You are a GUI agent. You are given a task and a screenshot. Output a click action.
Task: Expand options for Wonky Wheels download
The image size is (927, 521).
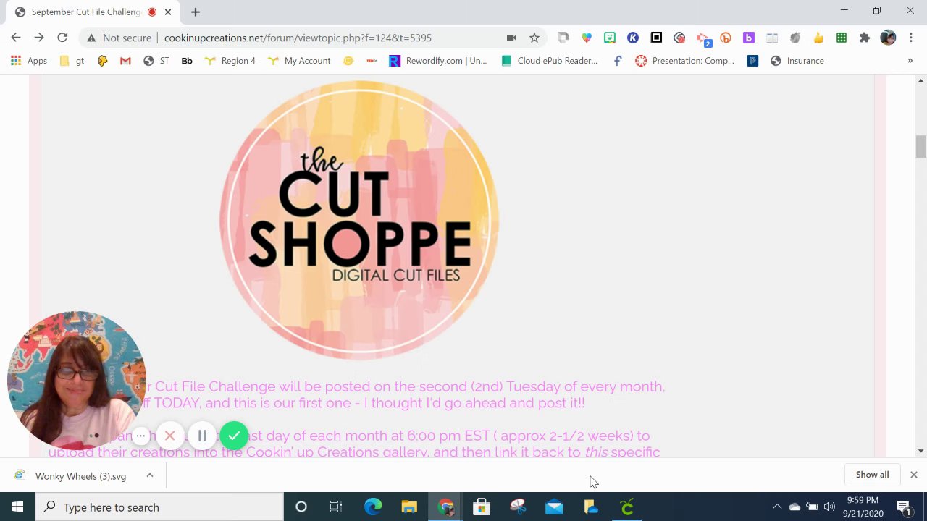[x=150, y=475]
